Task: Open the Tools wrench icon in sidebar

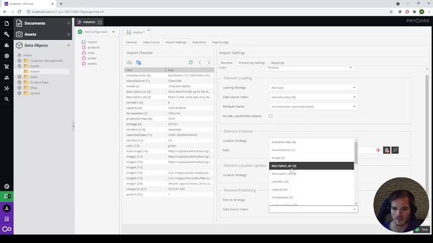Action: [7, 34]
